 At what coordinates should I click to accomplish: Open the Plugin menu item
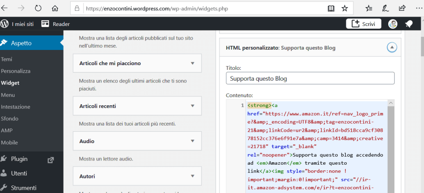[19, 159]
